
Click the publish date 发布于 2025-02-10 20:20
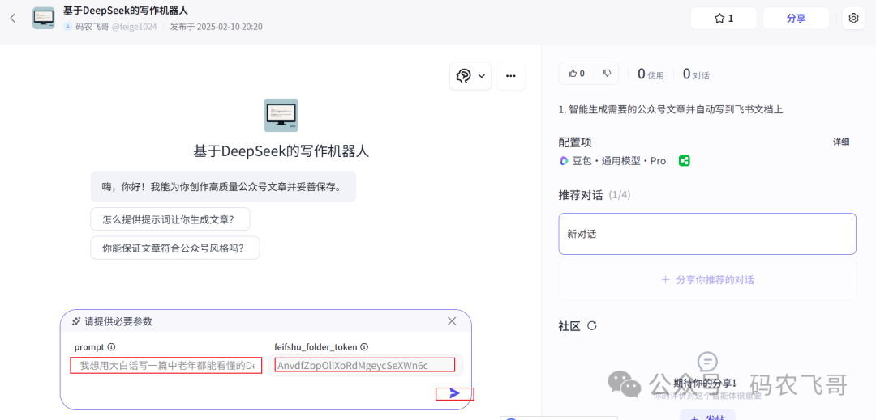click(x=217, y=26)
